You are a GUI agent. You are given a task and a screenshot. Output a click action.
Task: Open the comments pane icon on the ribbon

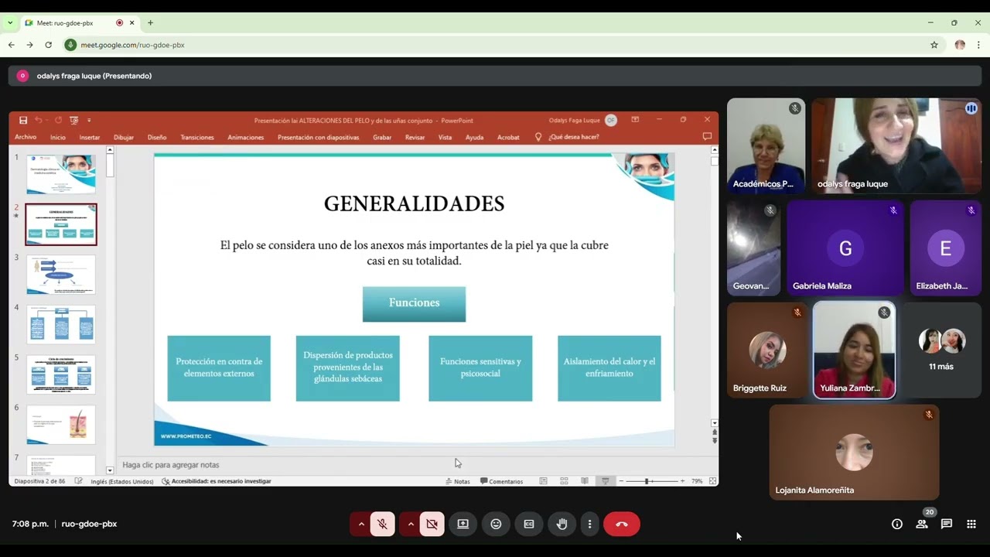point(707,137)
